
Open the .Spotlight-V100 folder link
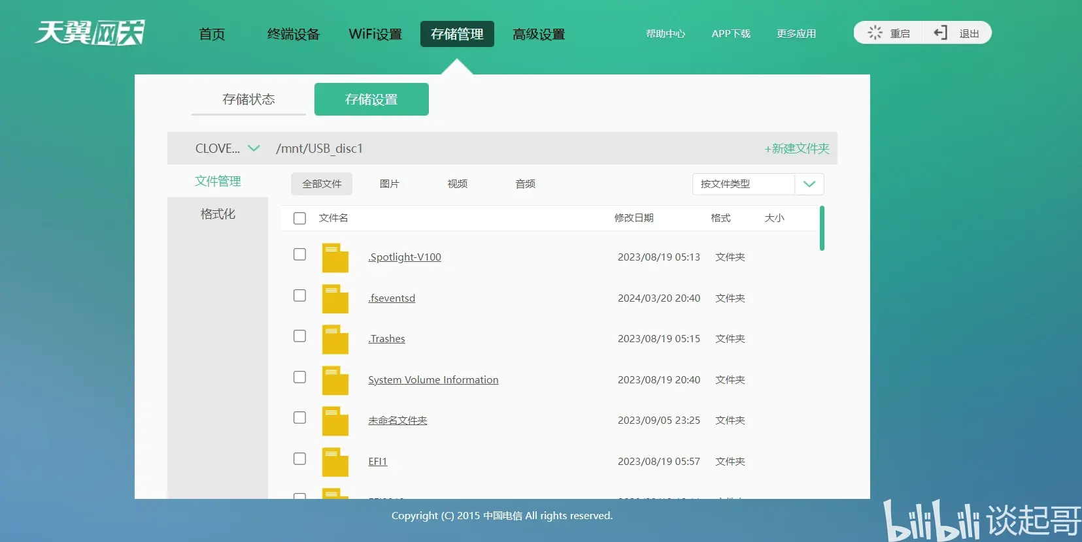coord(405,257)
